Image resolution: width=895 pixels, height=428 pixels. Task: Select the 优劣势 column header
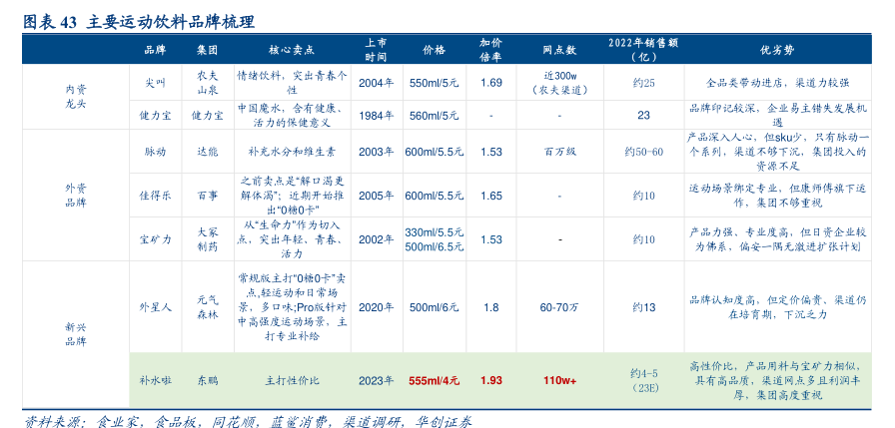(x=777, y=50)
